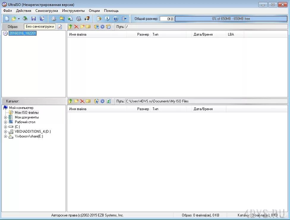The image size is (290, 220).
Task: Go up a folder in the image toolbar
Action: click(70, 27)
